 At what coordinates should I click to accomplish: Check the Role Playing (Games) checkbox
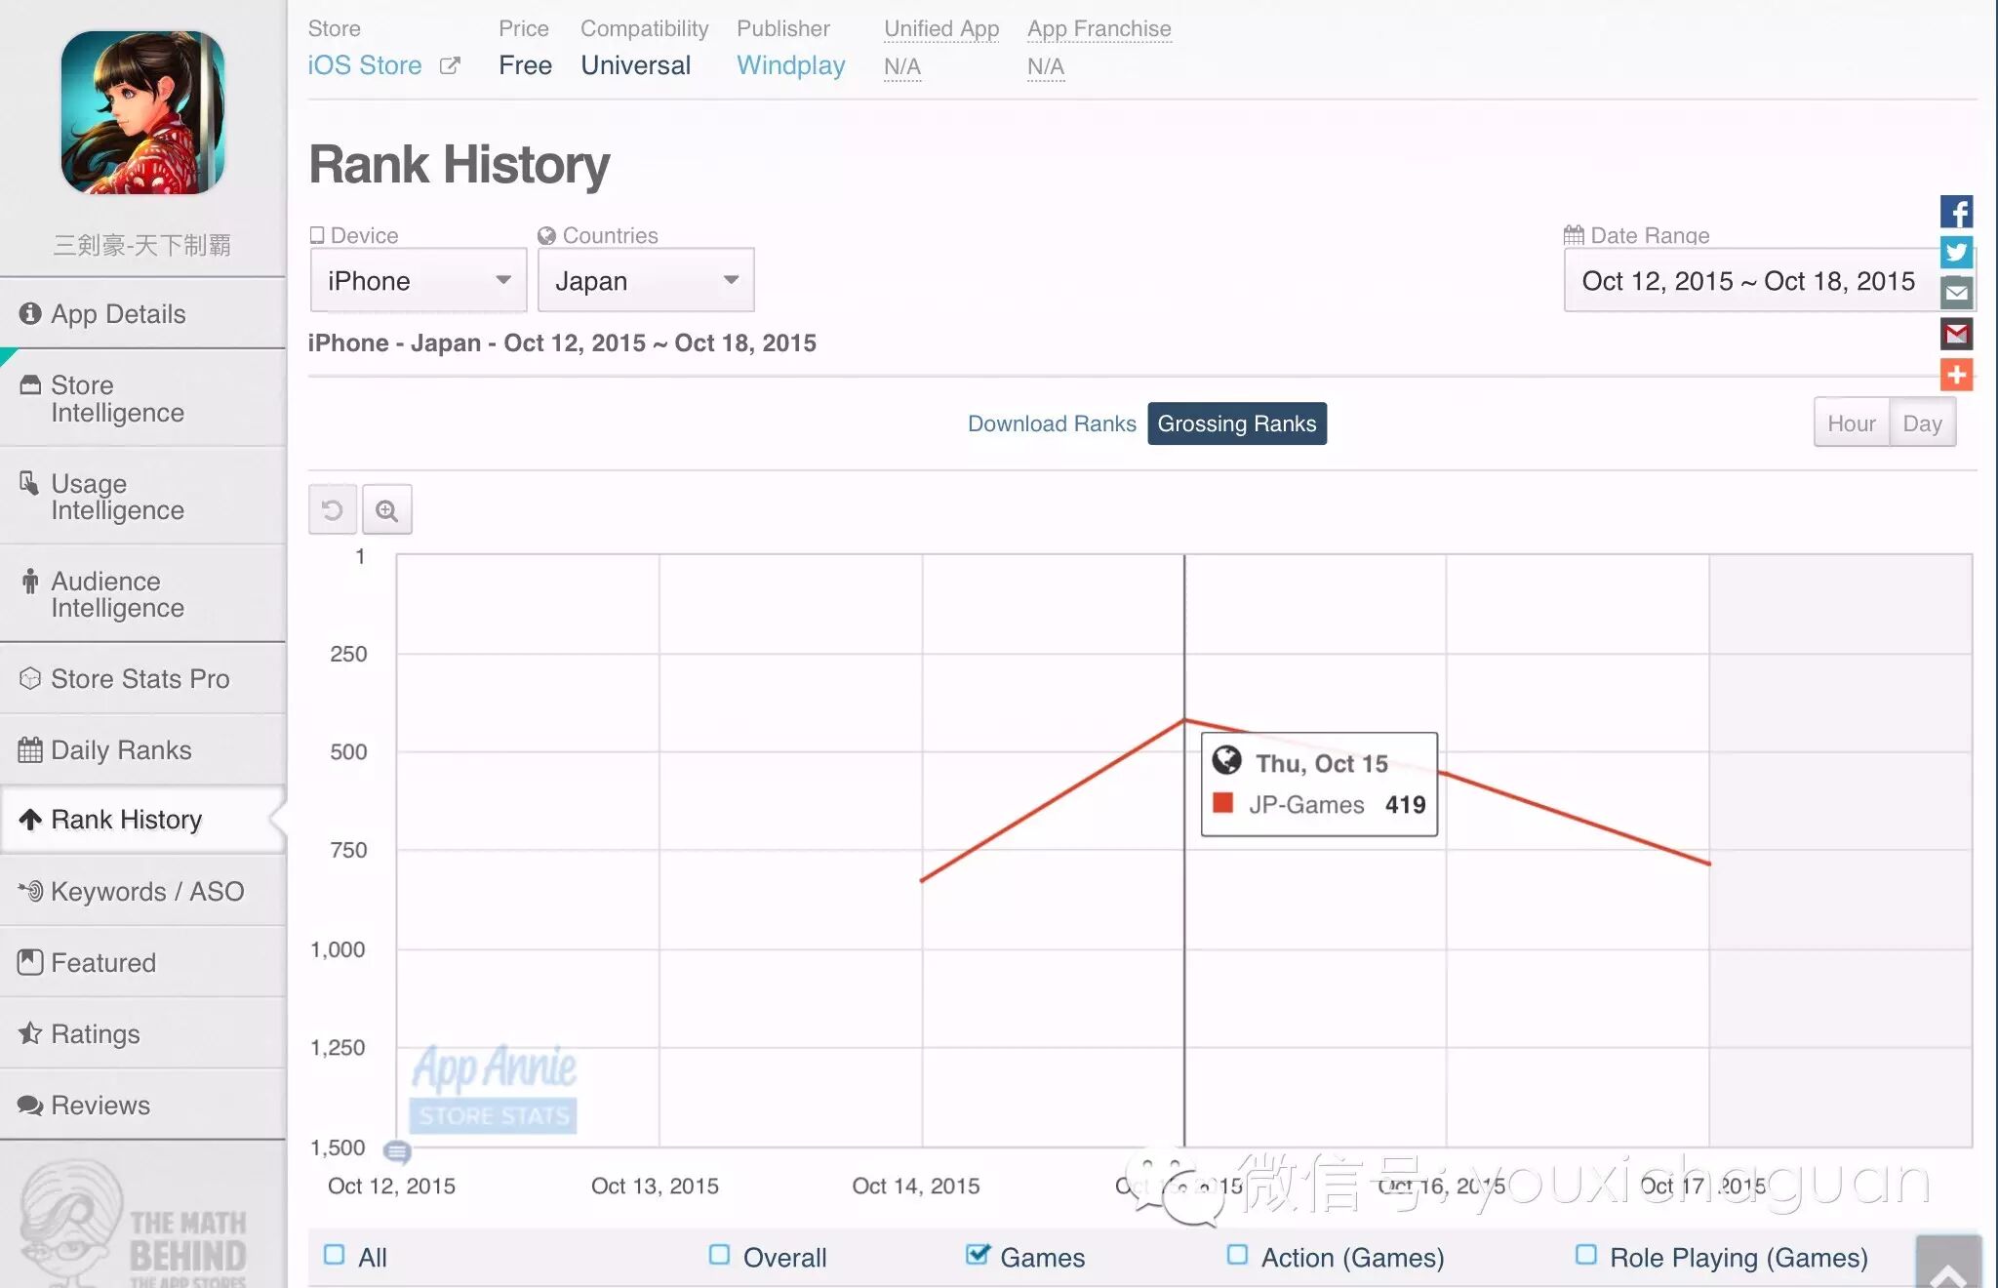click(1586, 1255)
